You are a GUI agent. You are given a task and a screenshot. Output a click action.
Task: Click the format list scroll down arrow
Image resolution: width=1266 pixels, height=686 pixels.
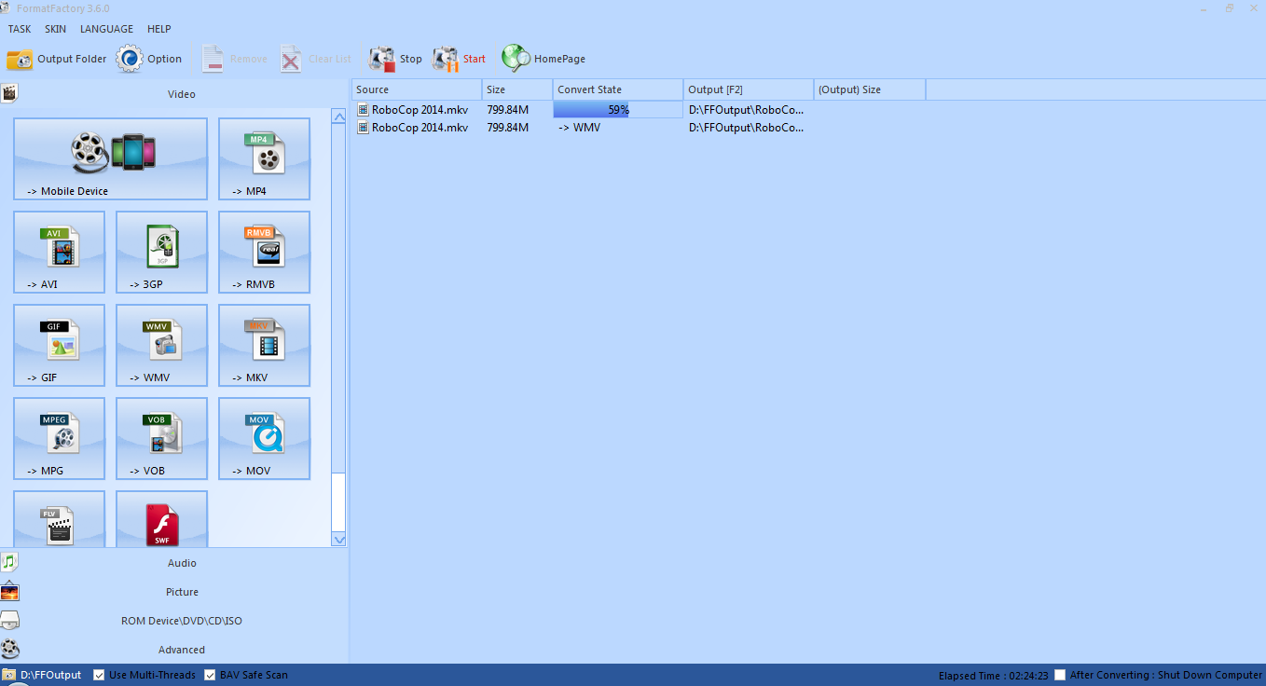(338, 540)
